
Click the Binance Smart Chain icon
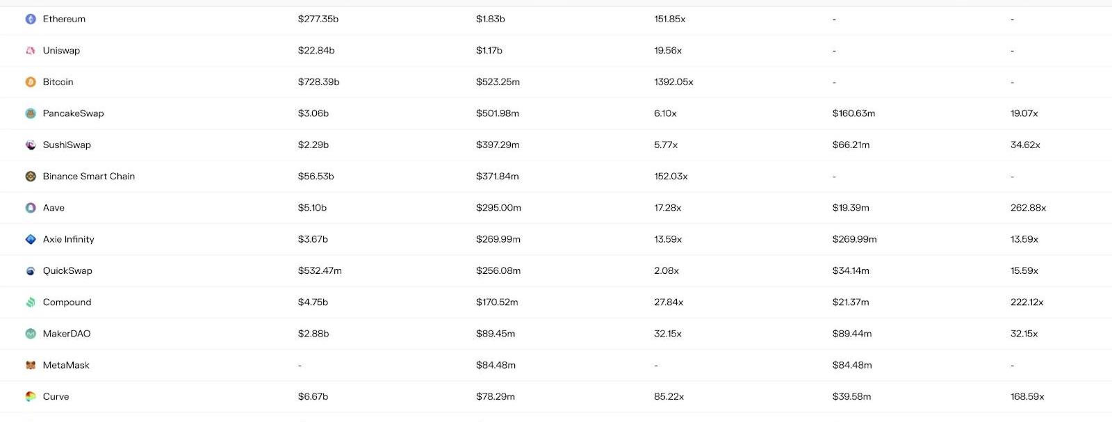pos(31,177)
